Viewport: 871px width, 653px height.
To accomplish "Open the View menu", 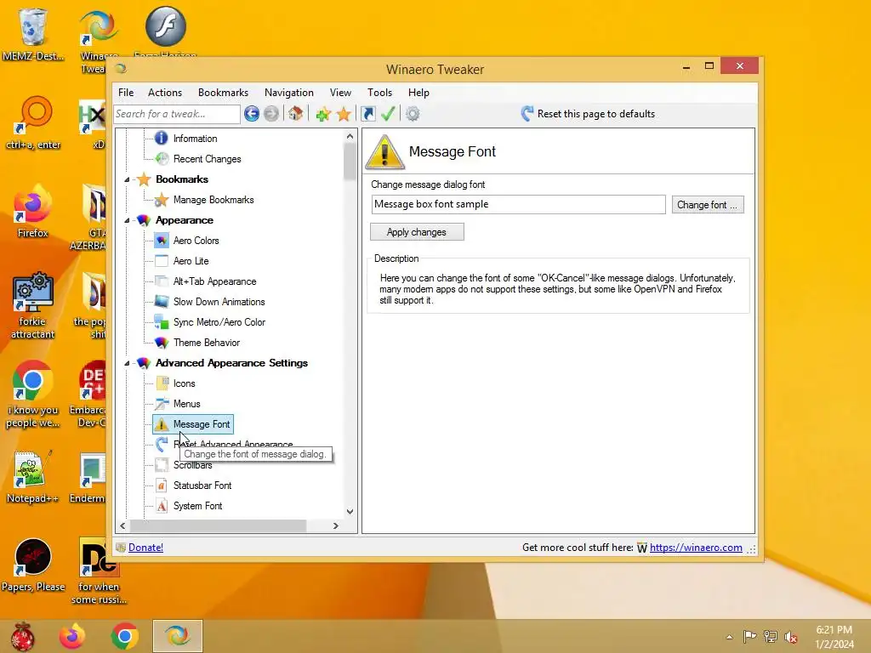I will (x=340, y=93).
